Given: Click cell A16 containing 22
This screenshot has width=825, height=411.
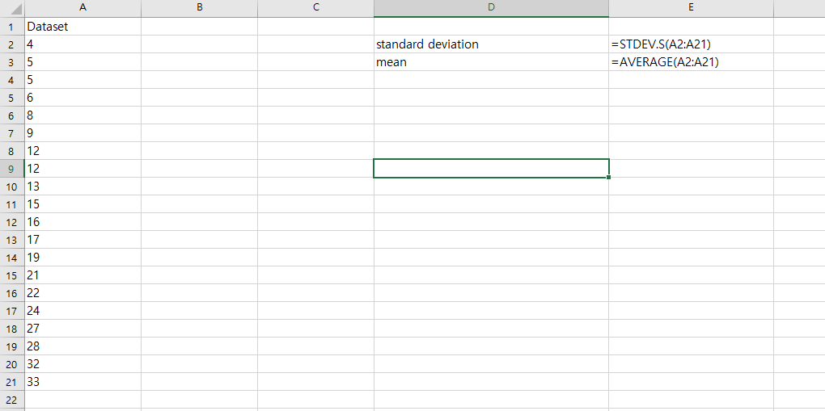Looking at the screenshot, I should pos(82,293).
